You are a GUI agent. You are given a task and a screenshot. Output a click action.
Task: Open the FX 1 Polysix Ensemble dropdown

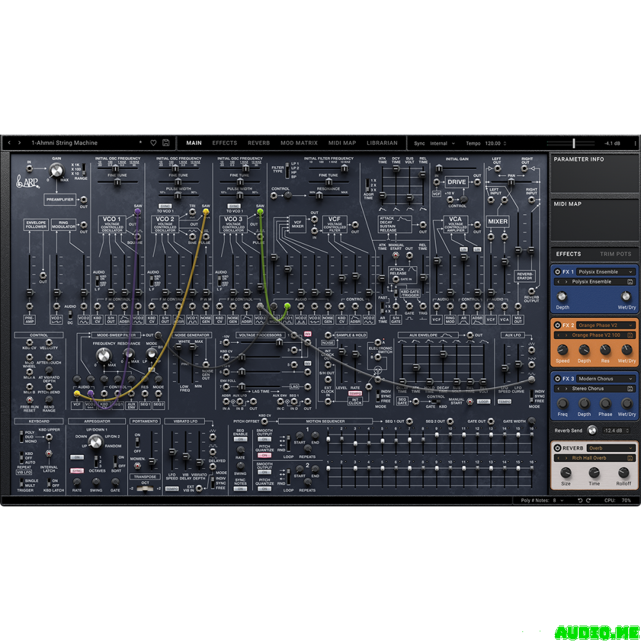(604, 272)
